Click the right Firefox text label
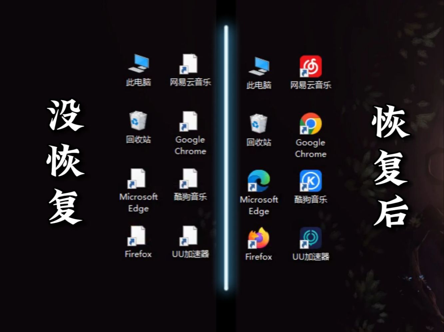Viewport: 444px width, 332px height. (259, 257)
